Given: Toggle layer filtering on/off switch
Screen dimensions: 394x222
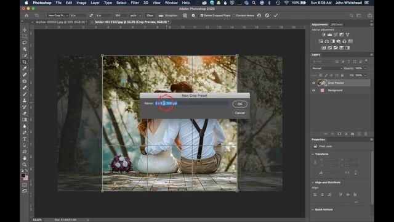Looking at the screenshot, I should pos(366,60).
